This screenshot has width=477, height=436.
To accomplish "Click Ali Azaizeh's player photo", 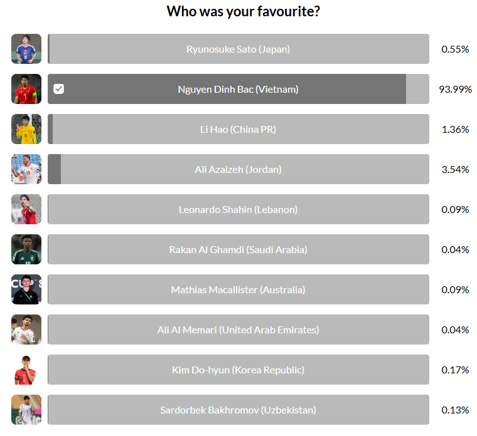I will (x=26, y=169).
